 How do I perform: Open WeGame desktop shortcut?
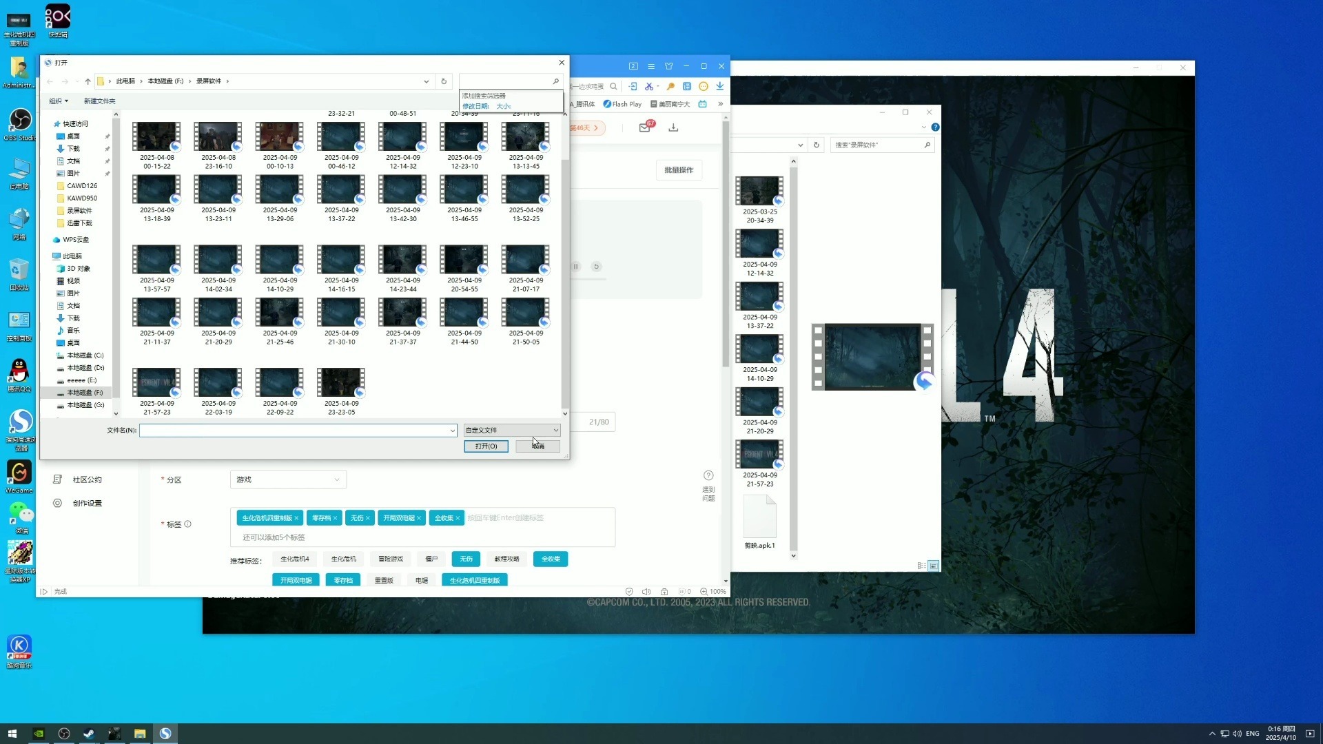point(19,477)
